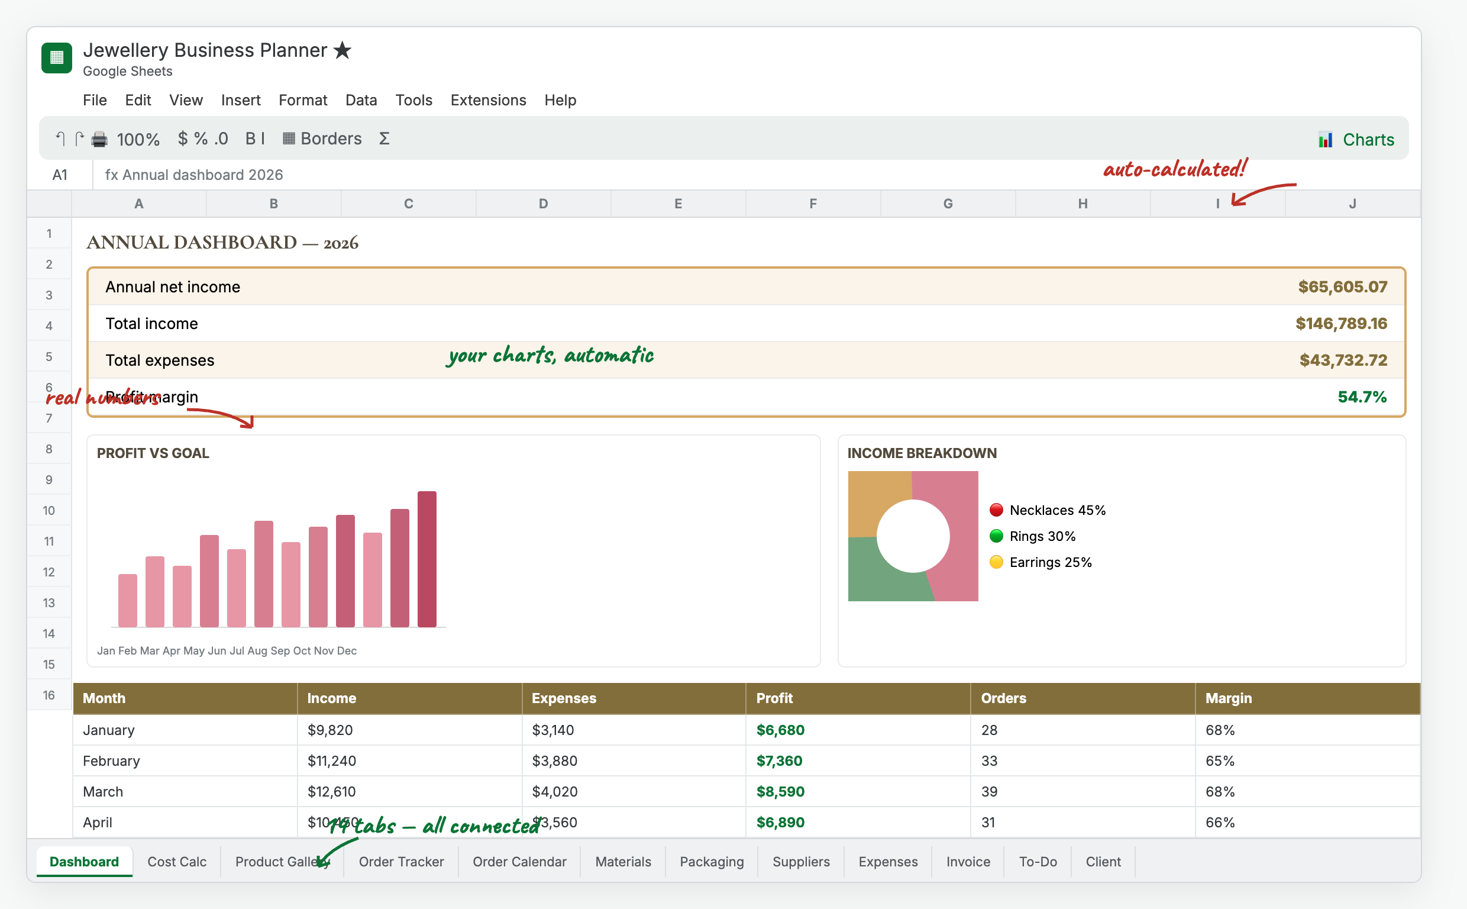The width and height of the screenshot is (1467, 909).
Task: Star the Jewellery Business Planner document
Action: click(342, 50)
